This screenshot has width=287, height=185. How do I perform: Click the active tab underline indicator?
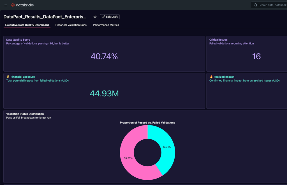coord(27,28)
